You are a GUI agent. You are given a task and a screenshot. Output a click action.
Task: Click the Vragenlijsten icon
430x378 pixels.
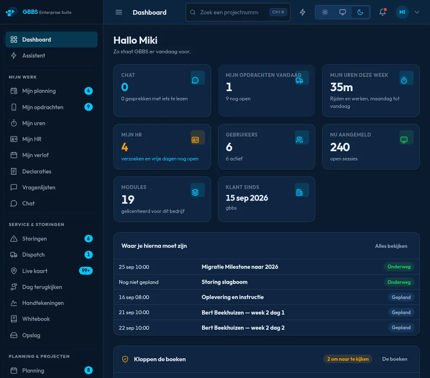[14, 187]
